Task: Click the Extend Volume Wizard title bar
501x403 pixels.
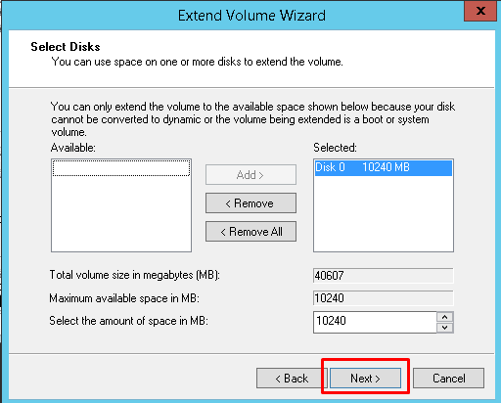Action: coord(251,16)
